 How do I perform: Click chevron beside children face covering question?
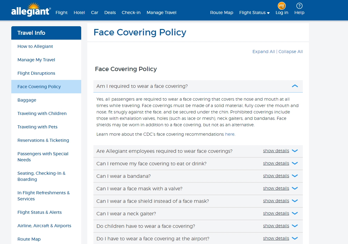(295, 226)
